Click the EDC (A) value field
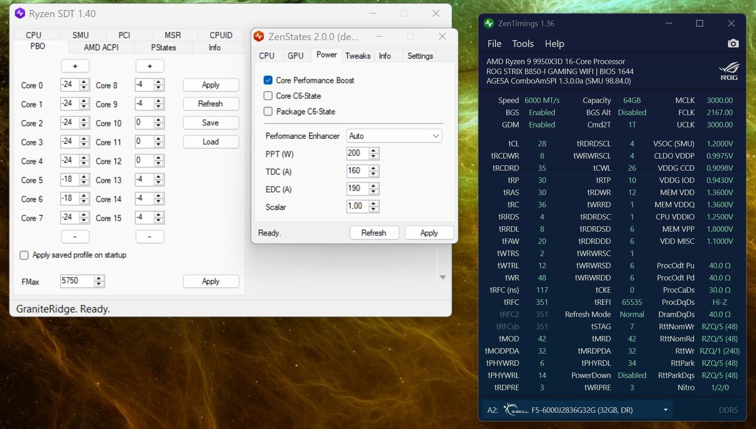The image size is (756, 429). tap(358, 189)
